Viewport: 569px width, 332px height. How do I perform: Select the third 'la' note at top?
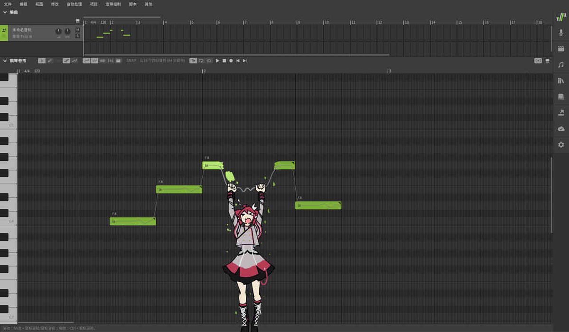213,166
